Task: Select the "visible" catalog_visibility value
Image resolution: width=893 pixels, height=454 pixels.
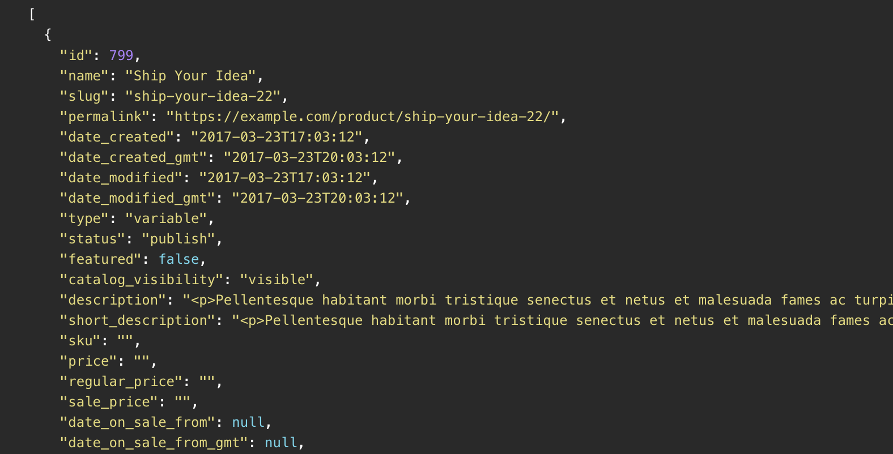Action: (277, 280)
